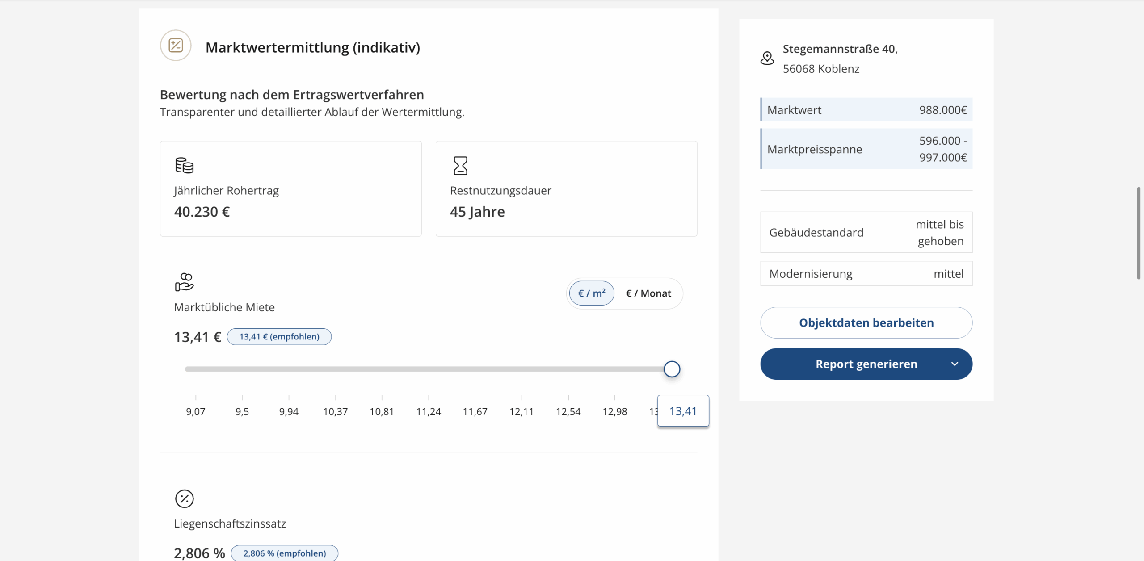Screen dimensions: 1144x561
Task: Click the 2,806 % Liegenschaftszinssatz value
Action: coord(199,553)
